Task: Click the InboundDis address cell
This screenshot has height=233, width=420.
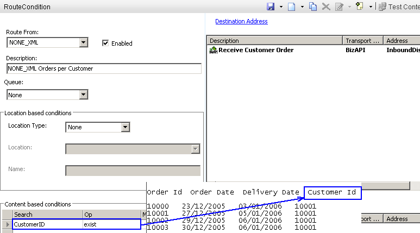Action: click(403, 50)
